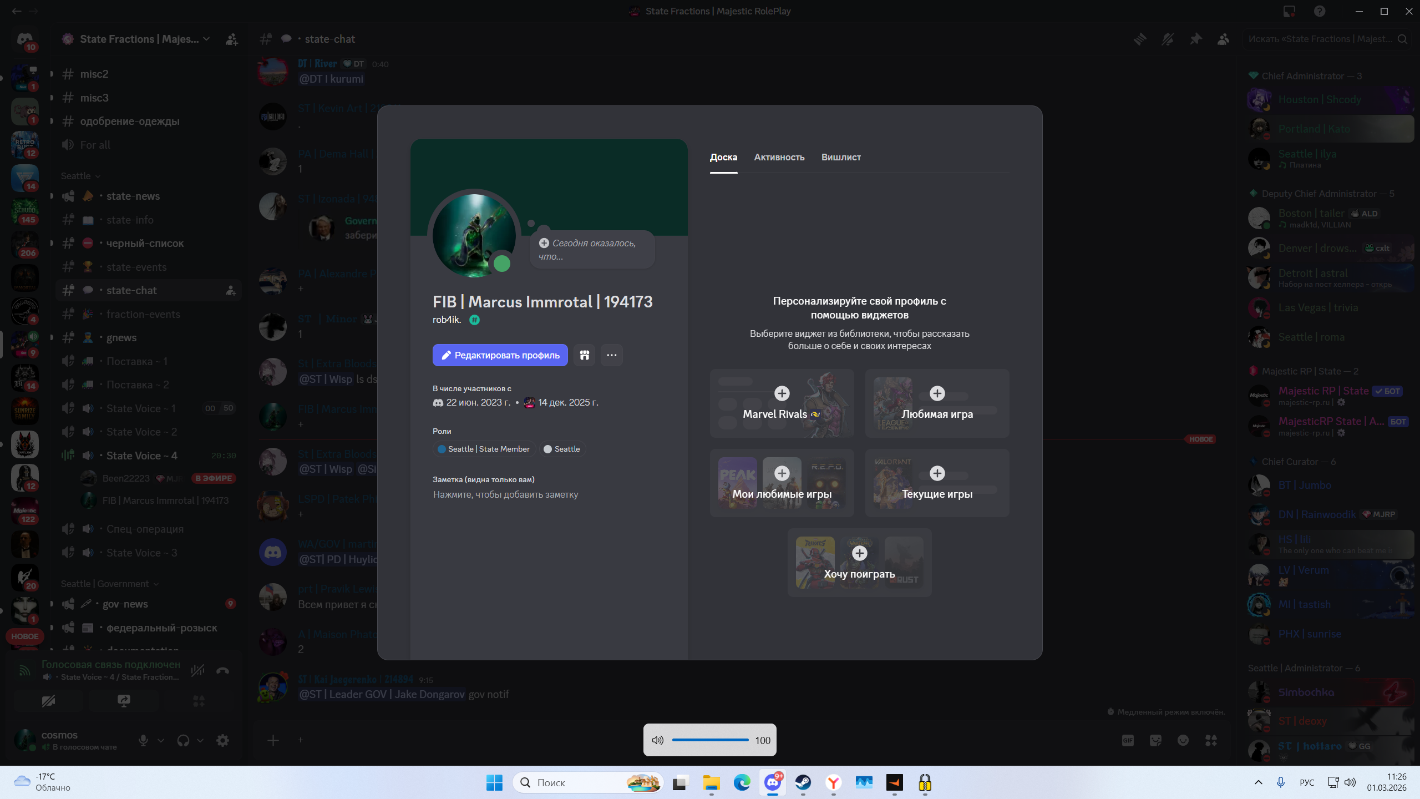This screenshot has height=799, width=1420.
Task: Toggle camera video button off/on
Action: pos(48,701)
